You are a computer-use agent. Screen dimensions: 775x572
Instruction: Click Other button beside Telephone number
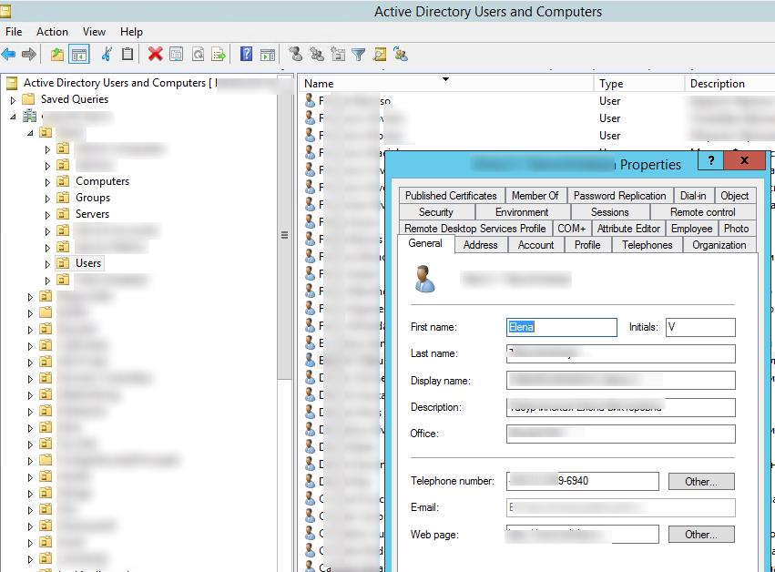[701, 481]
